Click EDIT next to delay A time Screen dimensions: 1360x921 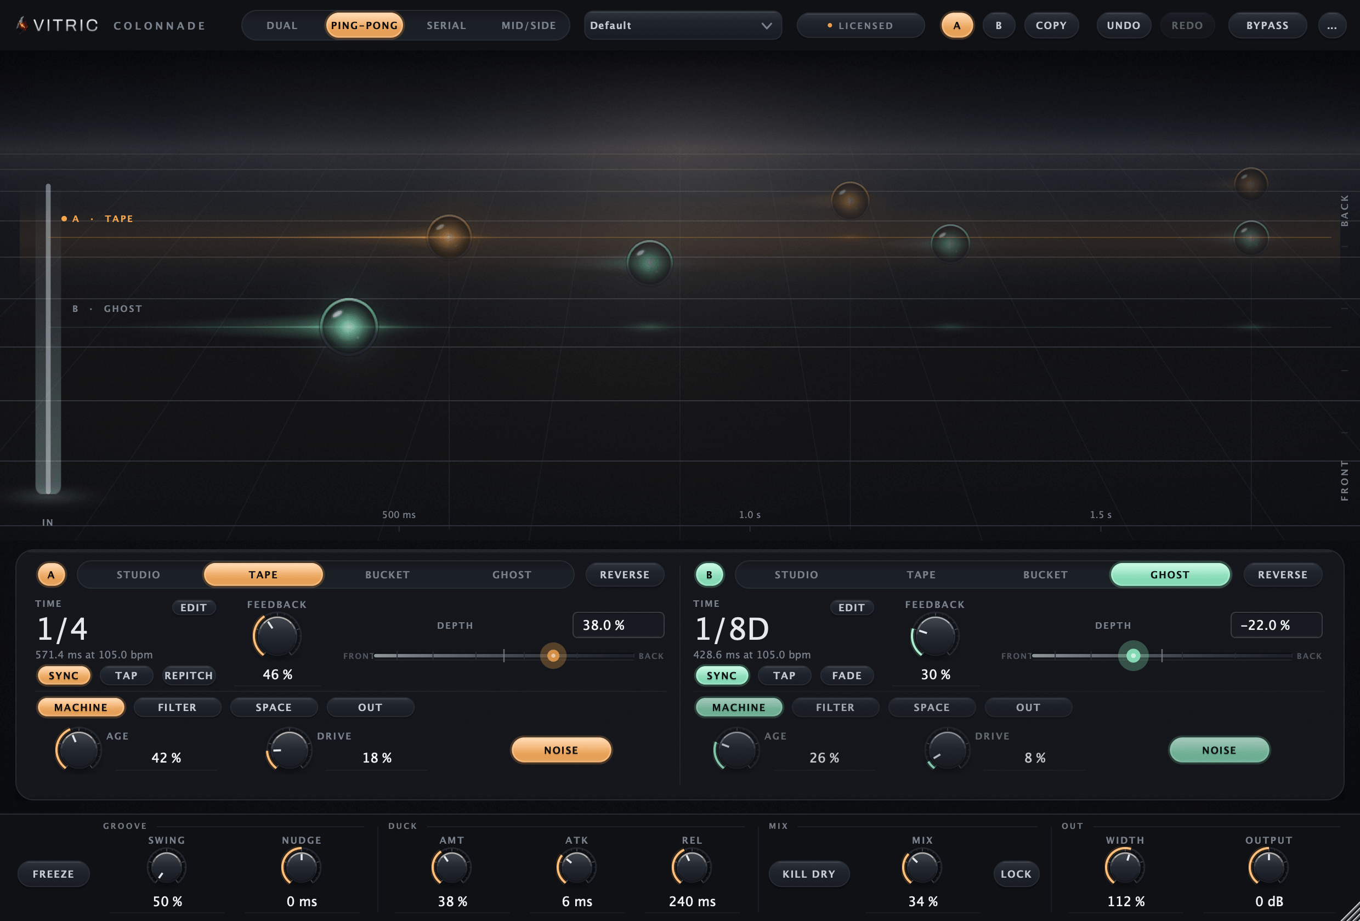tap(194, 607)
